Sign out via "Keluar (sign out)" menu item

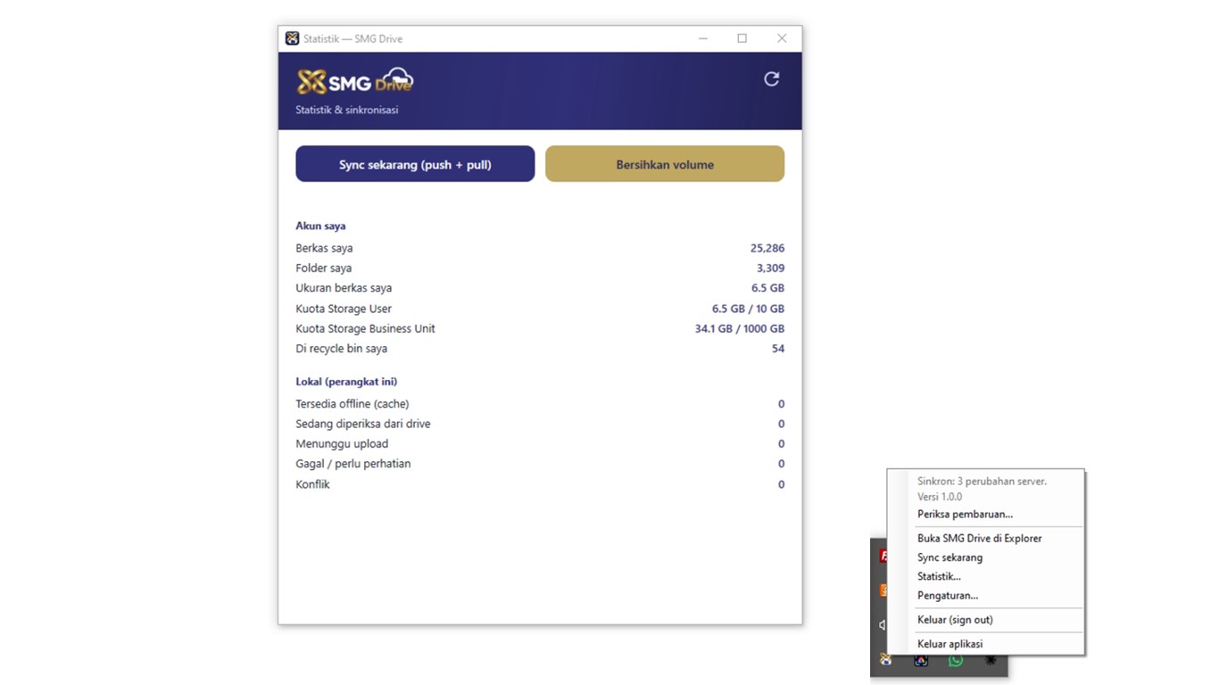(955, 619)
